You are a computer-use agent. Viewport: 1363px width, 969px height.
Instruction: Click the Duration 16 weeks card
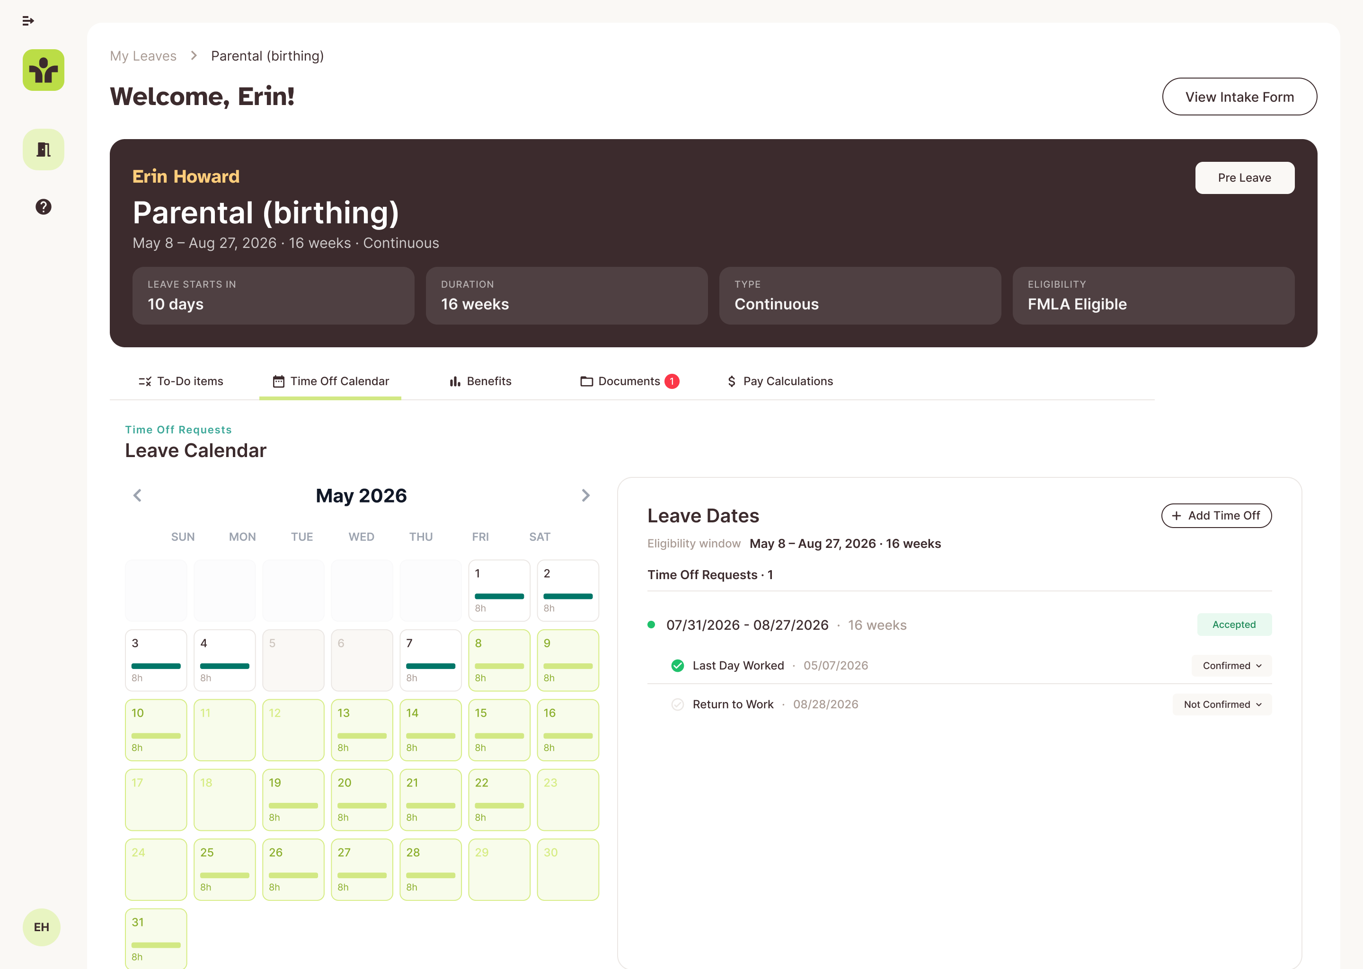tap(566, 296)
